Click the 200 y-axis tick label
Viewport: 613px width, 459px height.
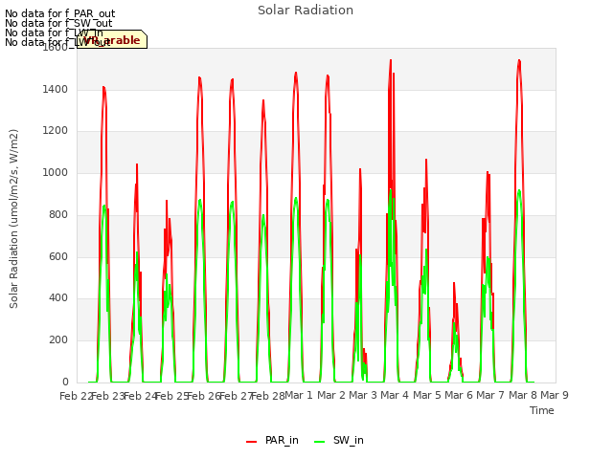pyautogui.click(x=58, y=340)
